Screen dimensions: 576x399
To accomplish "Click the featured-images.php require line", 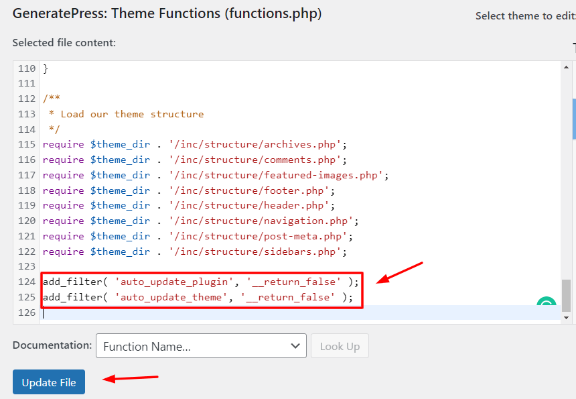I will point(216,176).
